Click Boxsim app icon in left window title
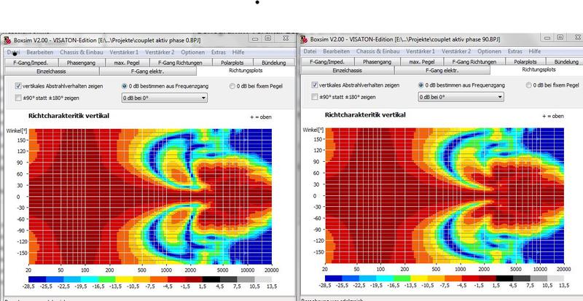Viewport: 583px width, 301px height. [8, 41]
